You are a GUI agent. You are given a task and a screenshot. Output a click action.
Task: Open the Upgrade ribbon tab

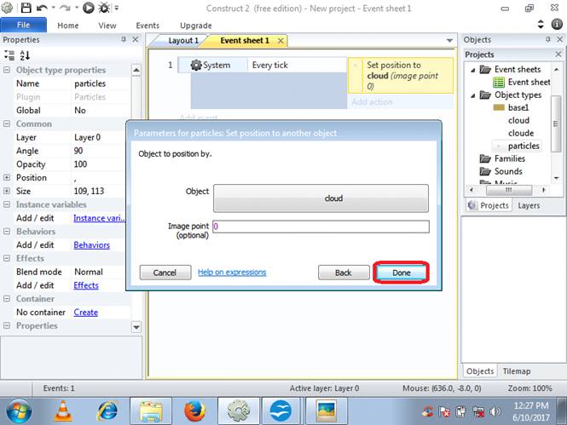tap(195, 26)
